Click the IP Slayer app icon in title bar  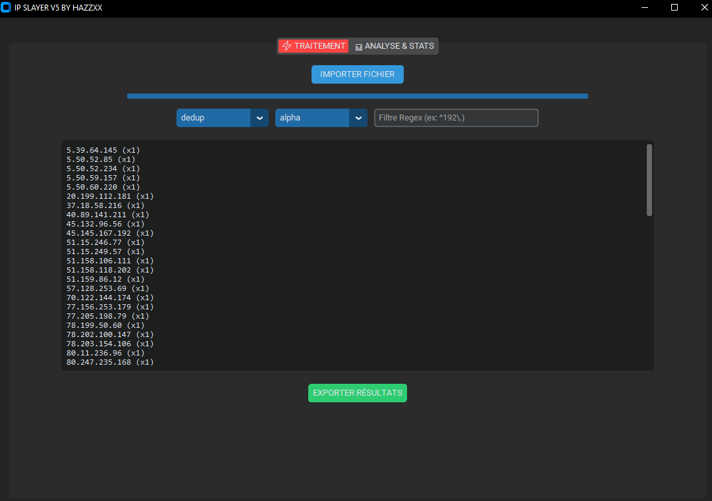6,8
